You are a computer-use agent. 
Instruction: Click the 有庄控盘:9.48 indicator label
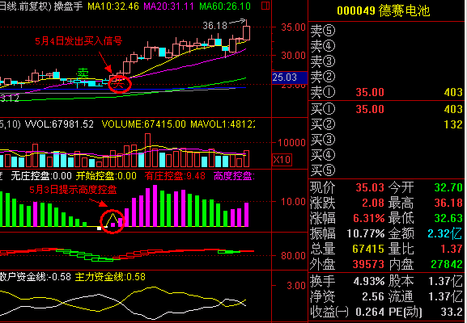[175, 176]
